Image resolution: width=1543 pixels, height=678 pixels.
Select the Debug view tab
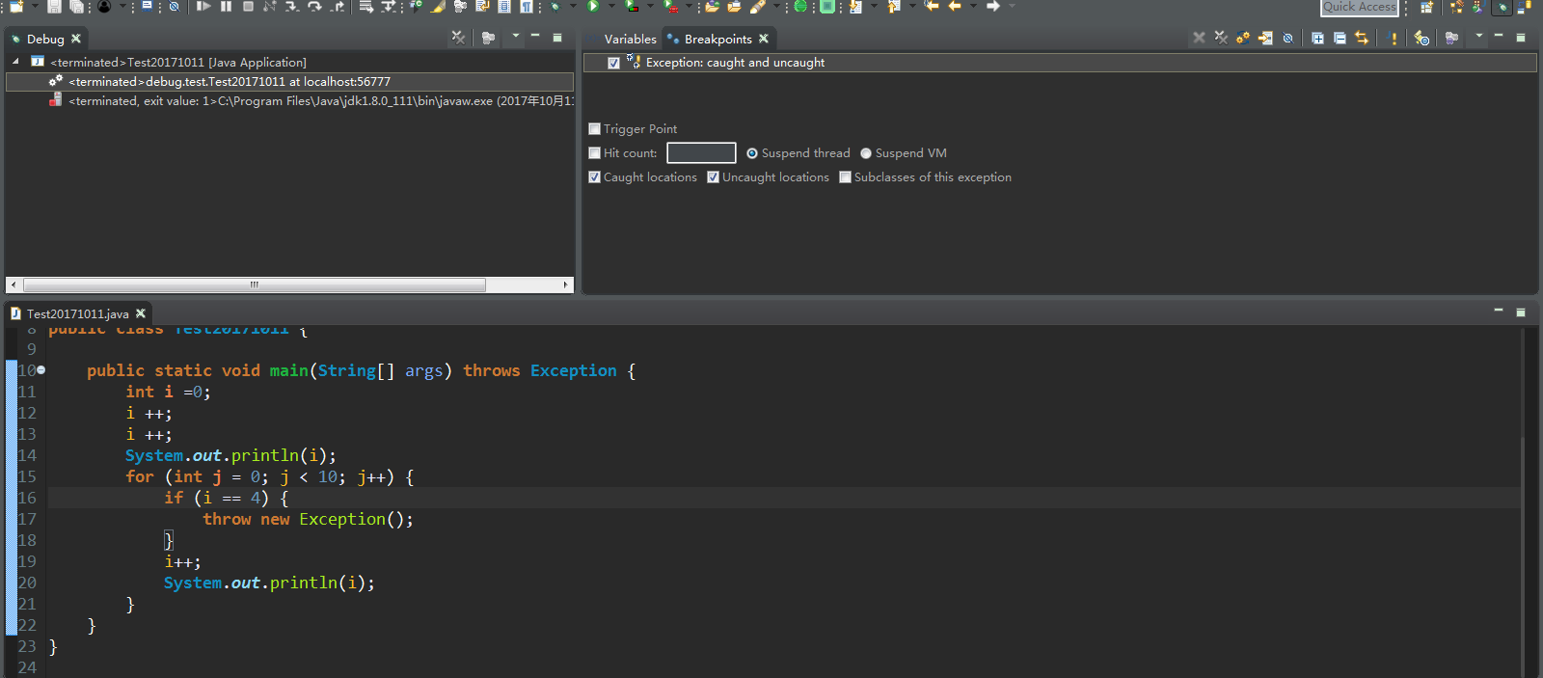(45, 39)
